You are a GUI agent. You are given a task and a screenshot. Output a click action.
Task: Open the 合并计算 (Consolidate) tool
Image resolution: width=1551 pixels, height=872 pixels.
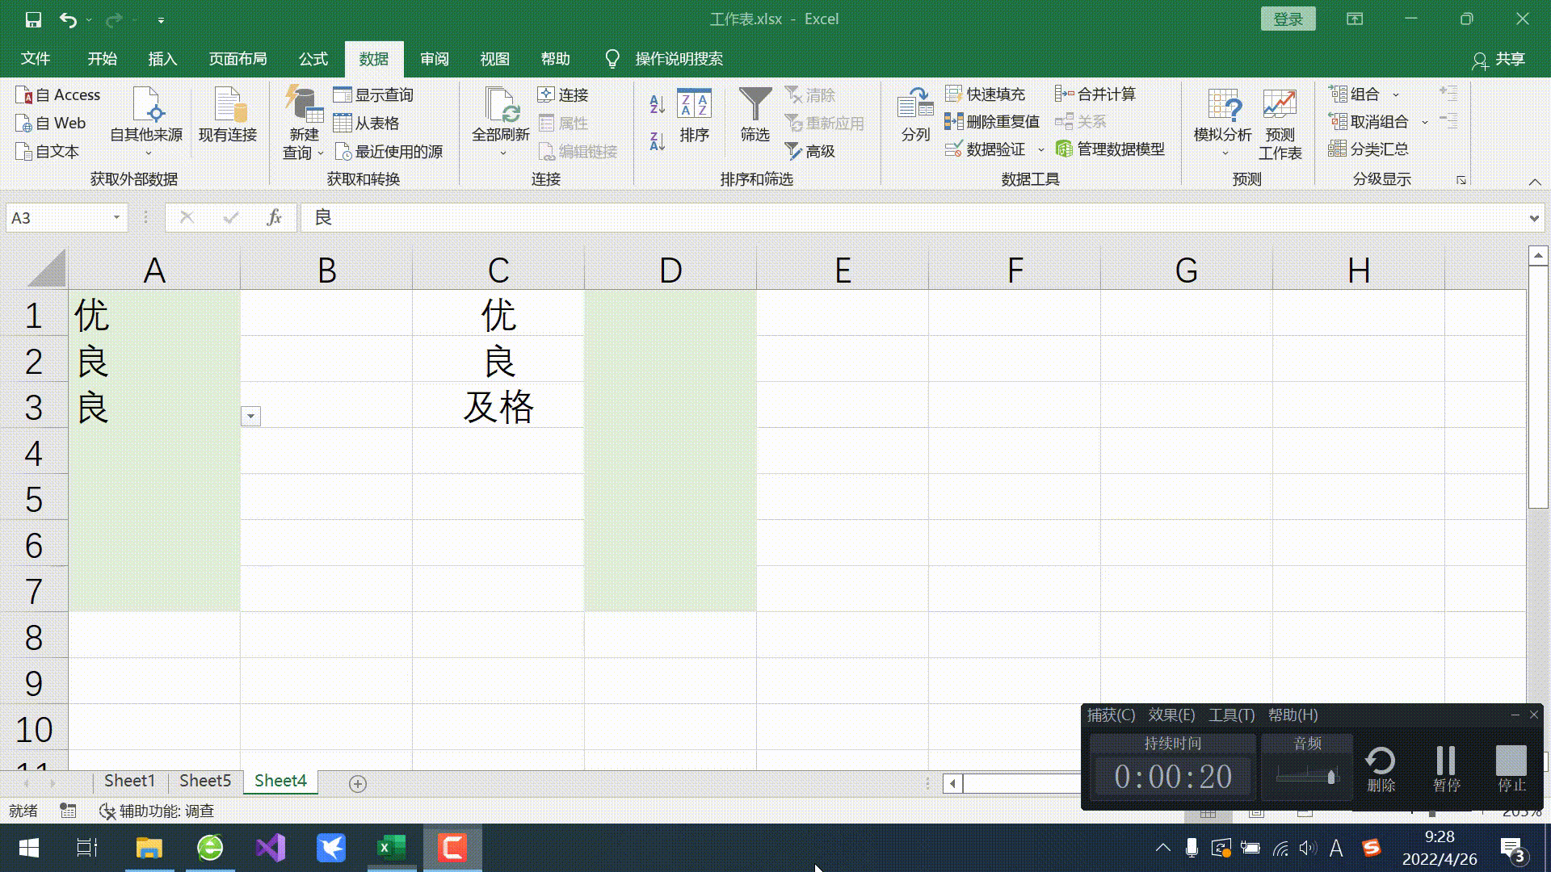coord(1099,94)
